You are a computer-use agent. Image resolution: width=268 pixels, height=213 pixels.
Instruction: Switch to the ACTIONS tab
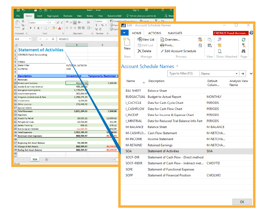point(154,33)
